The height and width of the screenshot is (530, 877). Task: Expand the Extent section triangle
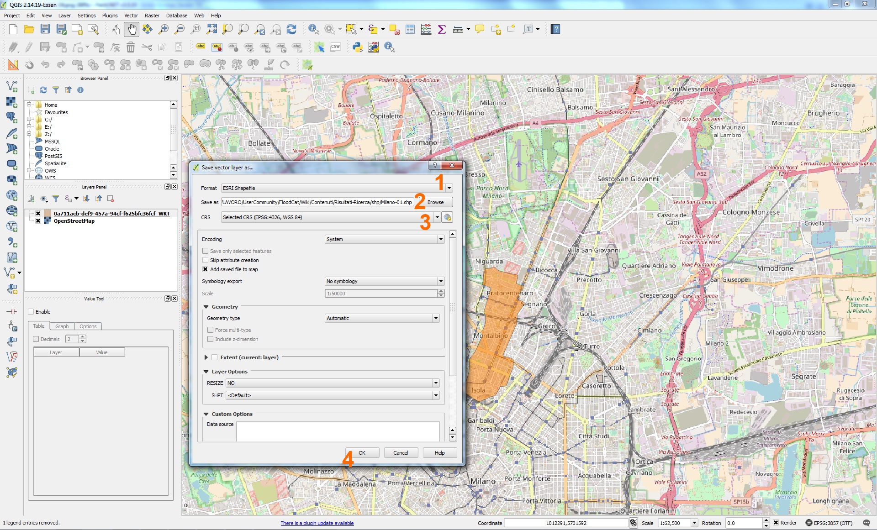[206, 357]
